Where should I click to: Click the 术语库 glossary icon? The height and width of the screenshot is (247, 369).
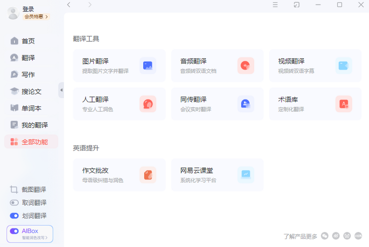(x=343, y=104)
